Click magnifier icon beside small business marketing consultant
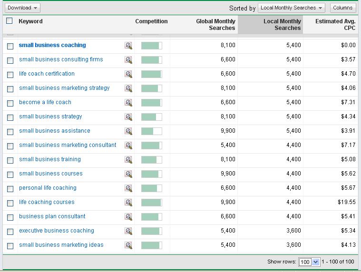 click(x=128, y=146)
